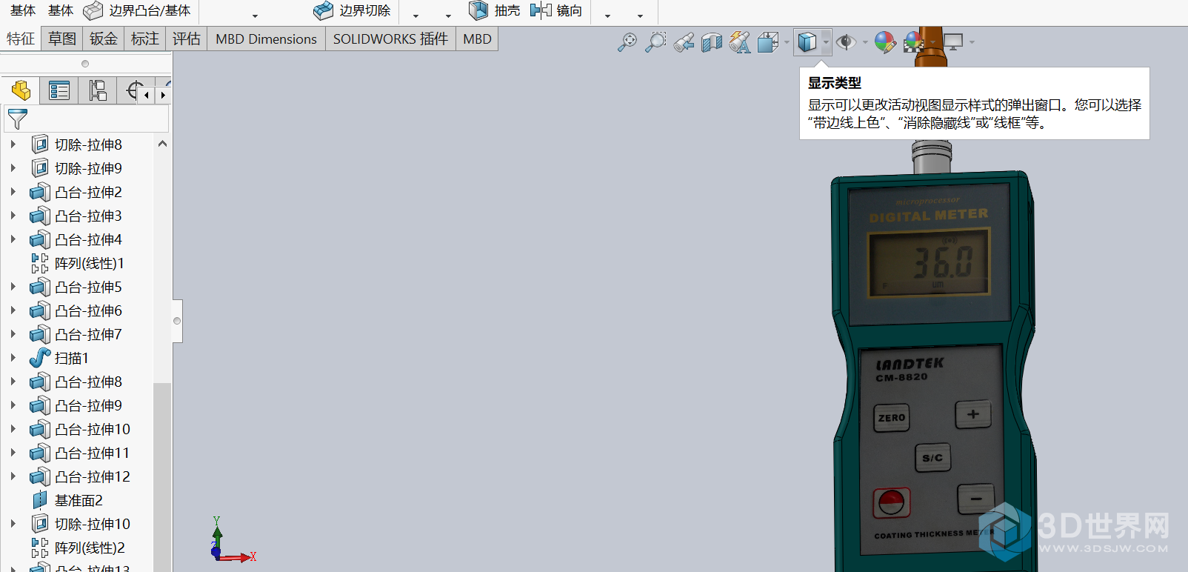Click the View Orientation cube icon

pyautogui.click(x=768, y=42)
